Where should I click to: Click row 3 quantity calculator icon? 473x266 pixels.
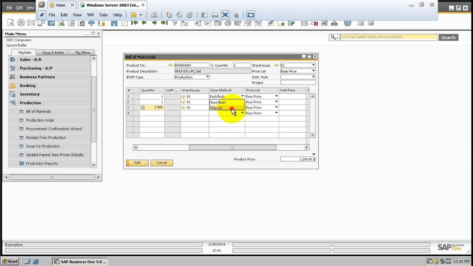[x=143, y=108]
